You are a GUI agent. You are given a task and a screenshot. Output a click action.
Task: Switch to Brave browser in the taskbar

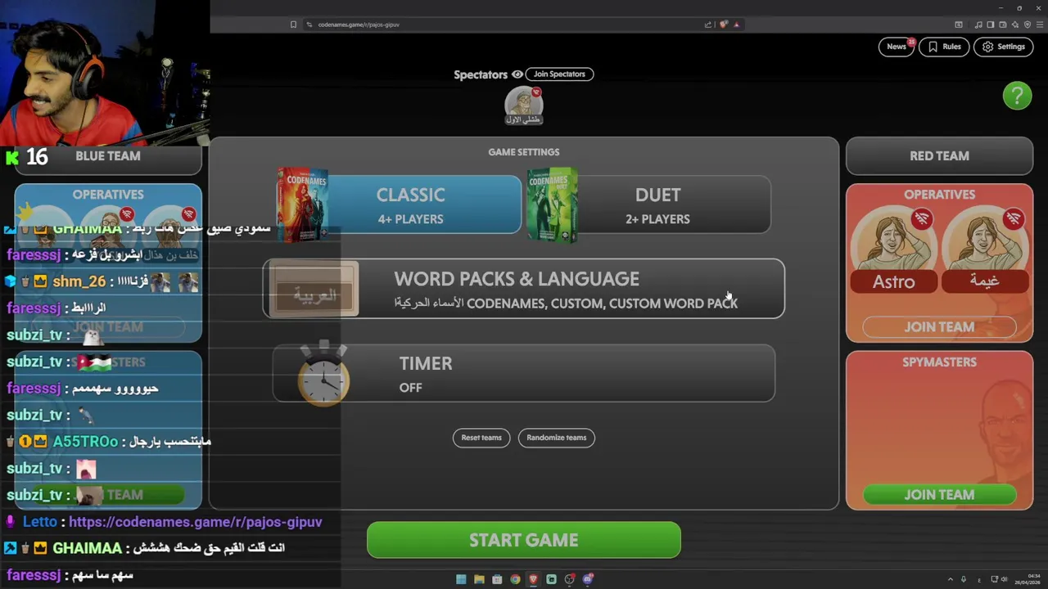coord(533,579)
